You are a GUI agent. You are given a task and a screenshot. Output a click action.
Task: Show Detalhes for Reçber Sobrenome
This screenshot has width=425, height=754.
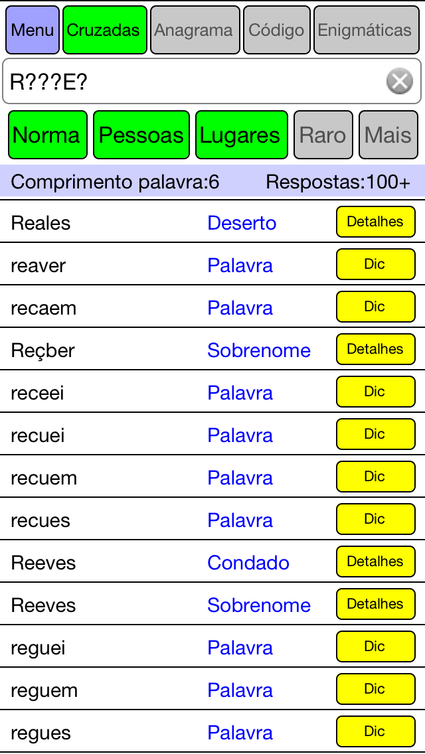pyautogui.click(x=375, y=349)
